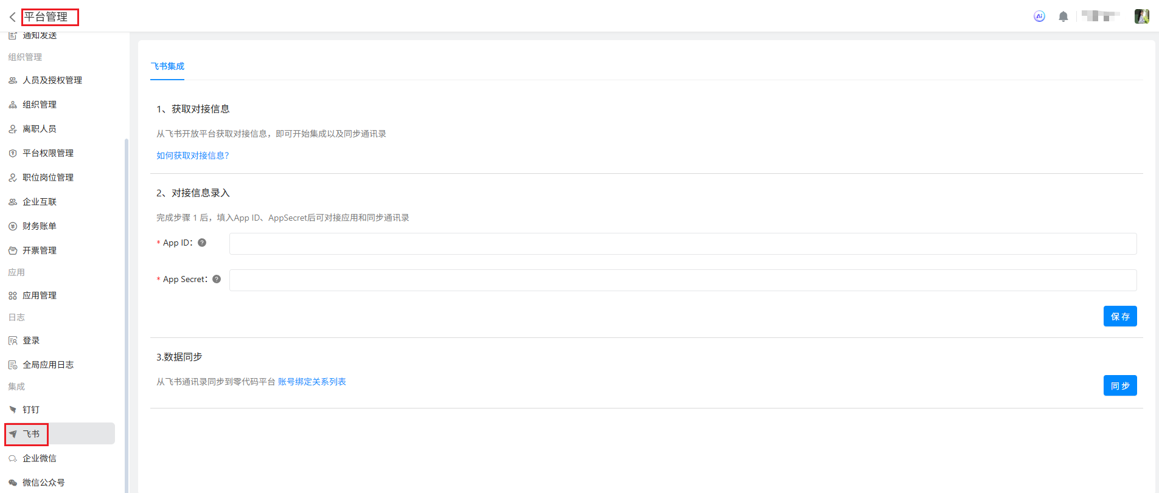The height and width of the screenshot is (493, 1159).
Task: Click the App ID help question icon
Action: [x=202, y=243]
